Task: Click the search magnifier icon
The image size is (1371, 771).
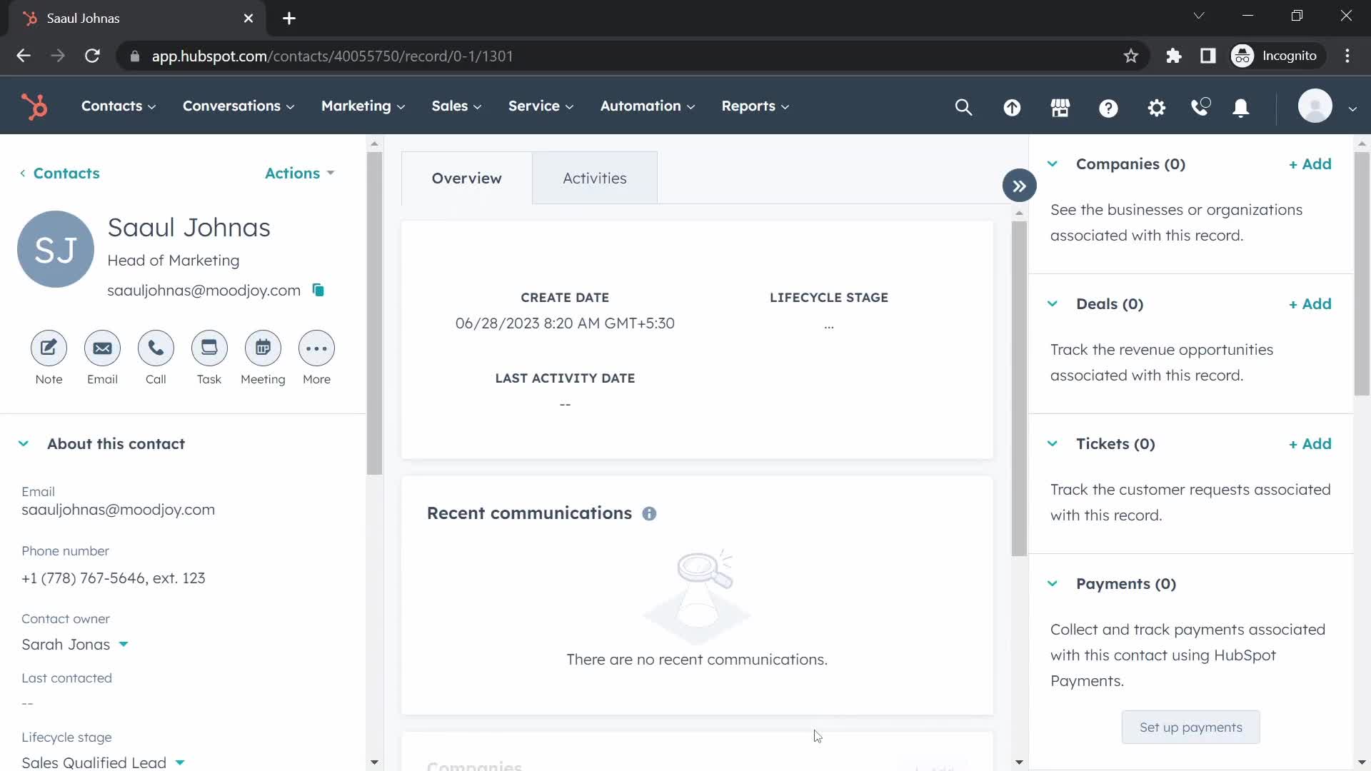Action: (964, 106)
